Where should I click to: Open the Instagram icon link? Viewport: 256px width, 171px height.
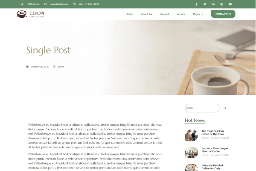click(222, 4)
